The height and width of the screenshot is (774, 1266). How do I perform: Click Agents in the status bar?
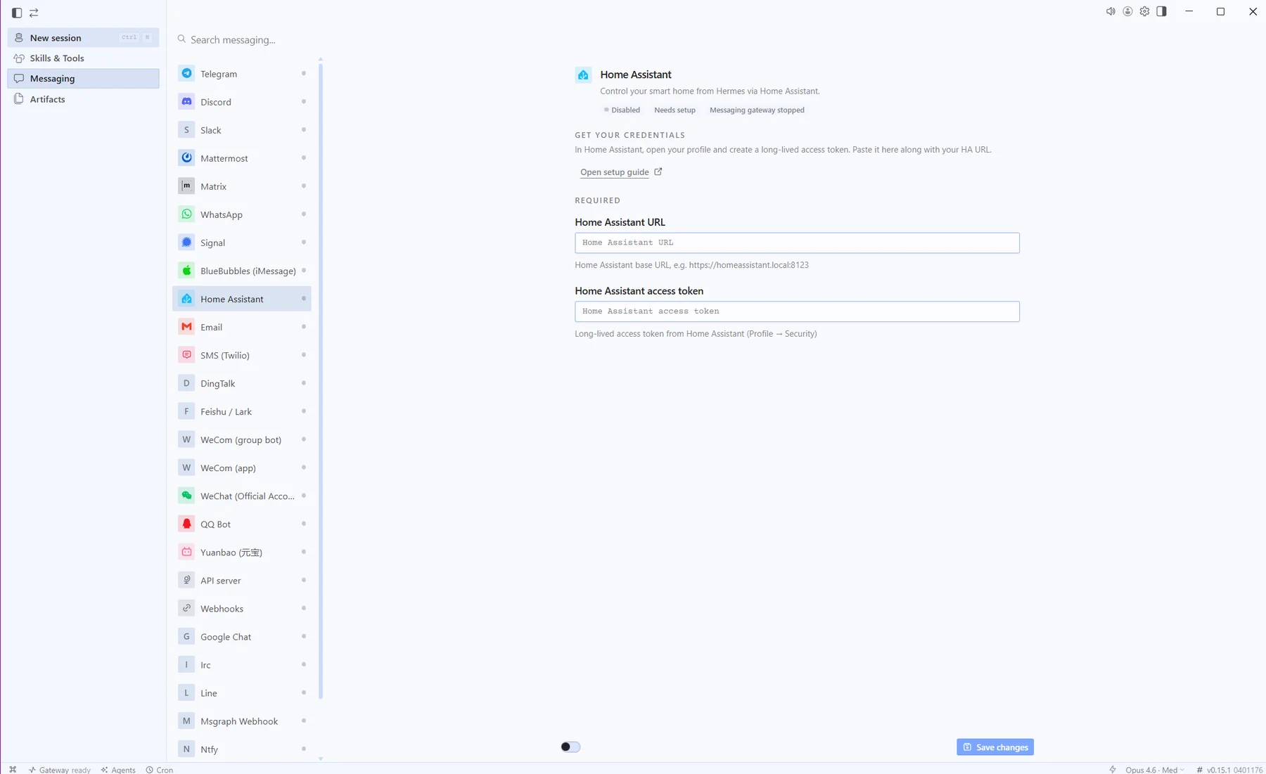[118, 769]
